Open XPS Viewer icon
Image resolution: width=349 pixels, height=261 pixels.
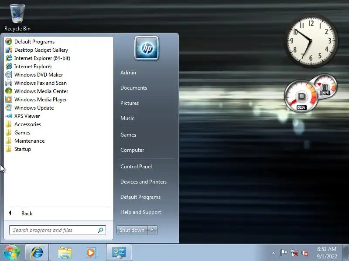(x=9, y=116)
